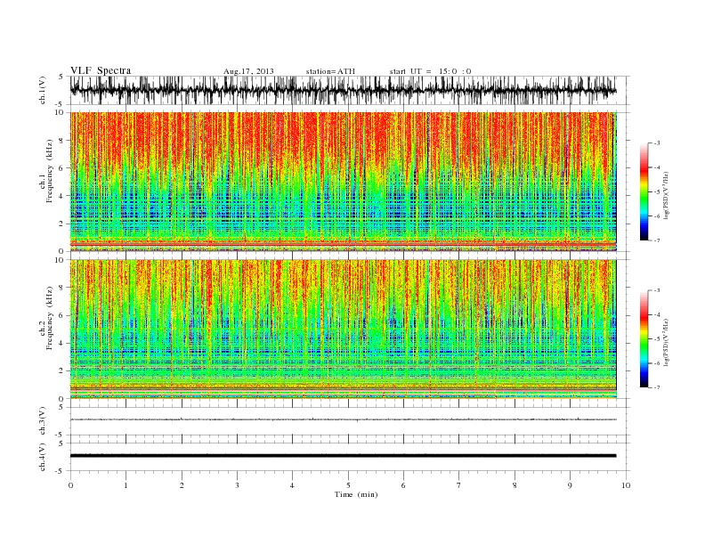Click the ch.1 spectrogram color scale bar
Image resolution: width=705 pixels, height=545 pixels.
coord(644,192)
